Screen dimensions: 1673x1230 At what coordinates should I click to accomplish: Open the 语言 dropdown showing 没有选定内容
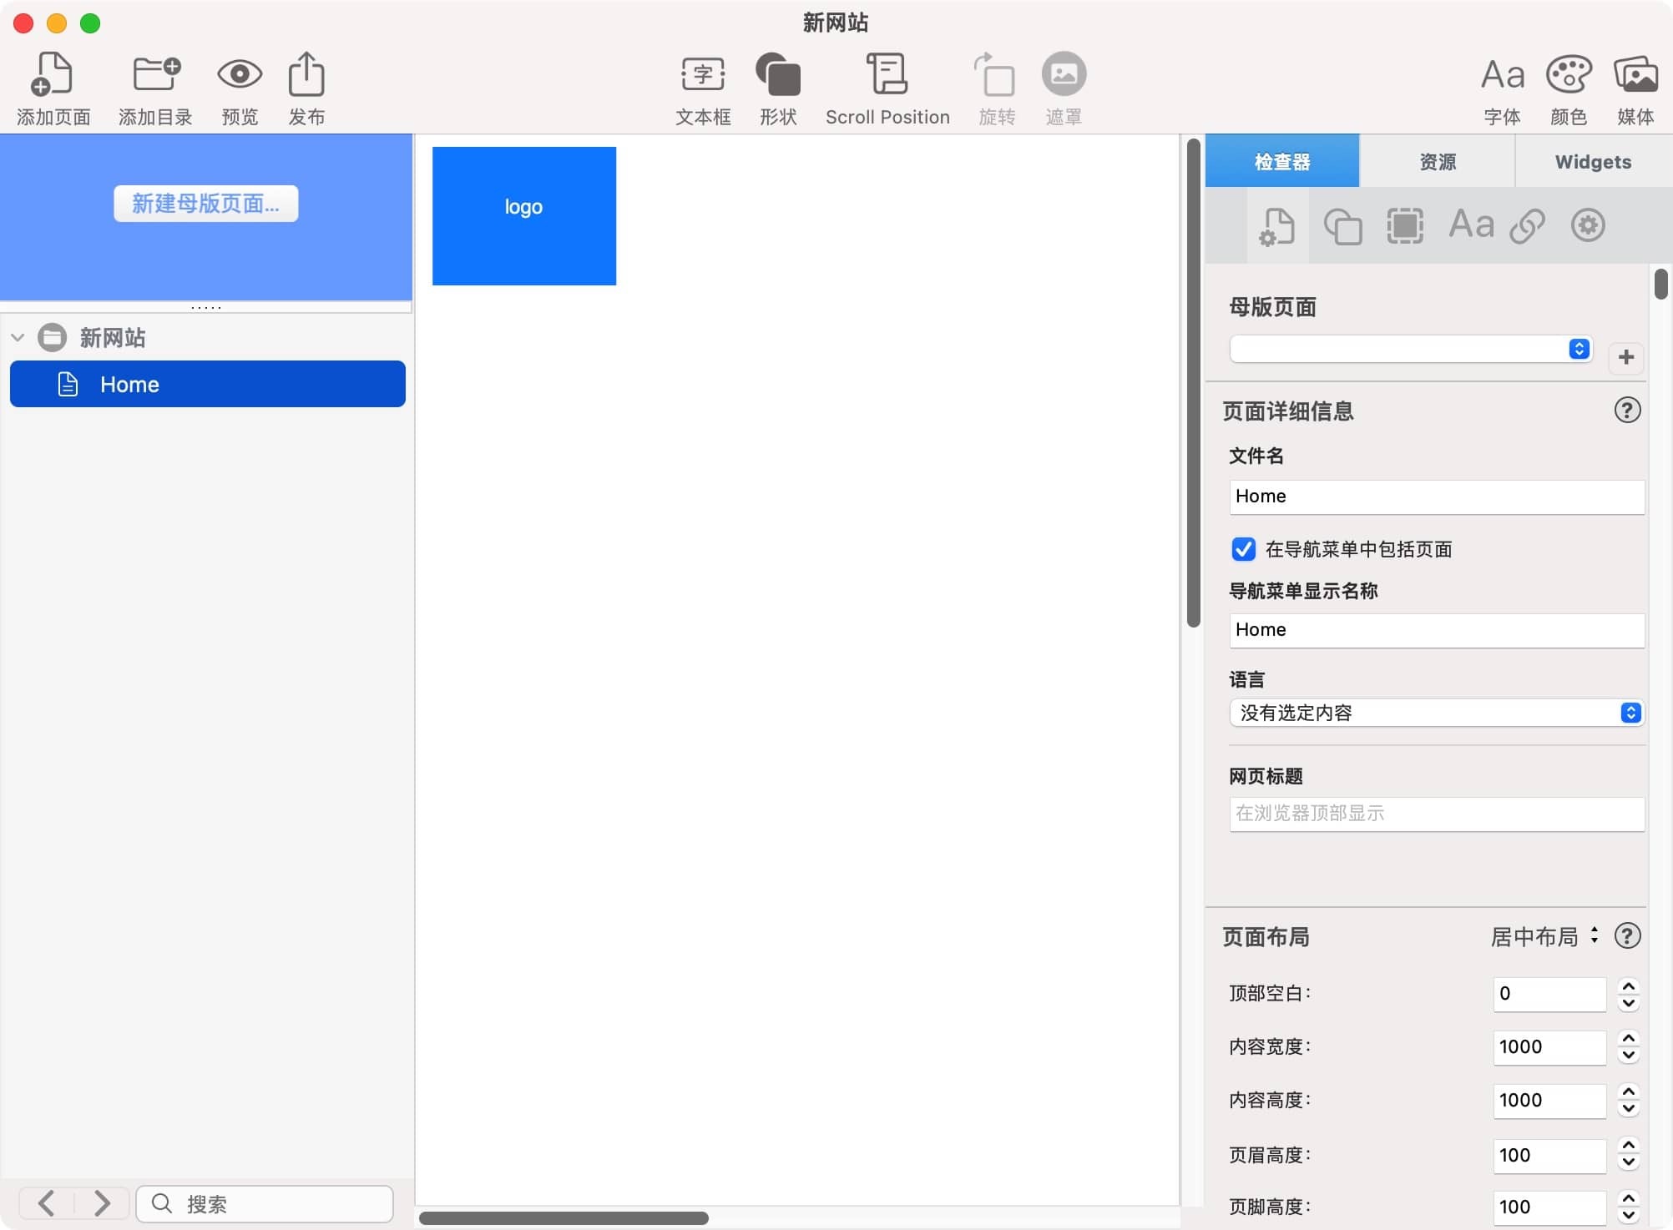pyautogui.click(x=1437, y=713)
